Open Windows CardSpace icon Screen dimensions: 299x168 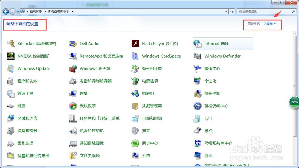[x=135, y=56]
